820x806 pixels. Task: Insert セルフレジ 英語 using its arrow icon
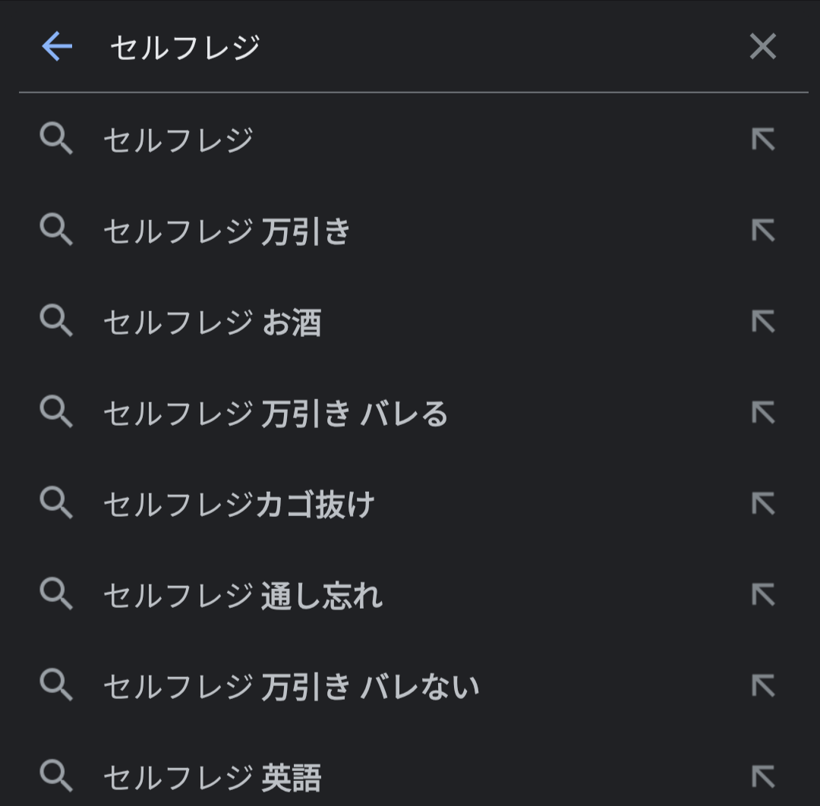(x=762, y=776)
